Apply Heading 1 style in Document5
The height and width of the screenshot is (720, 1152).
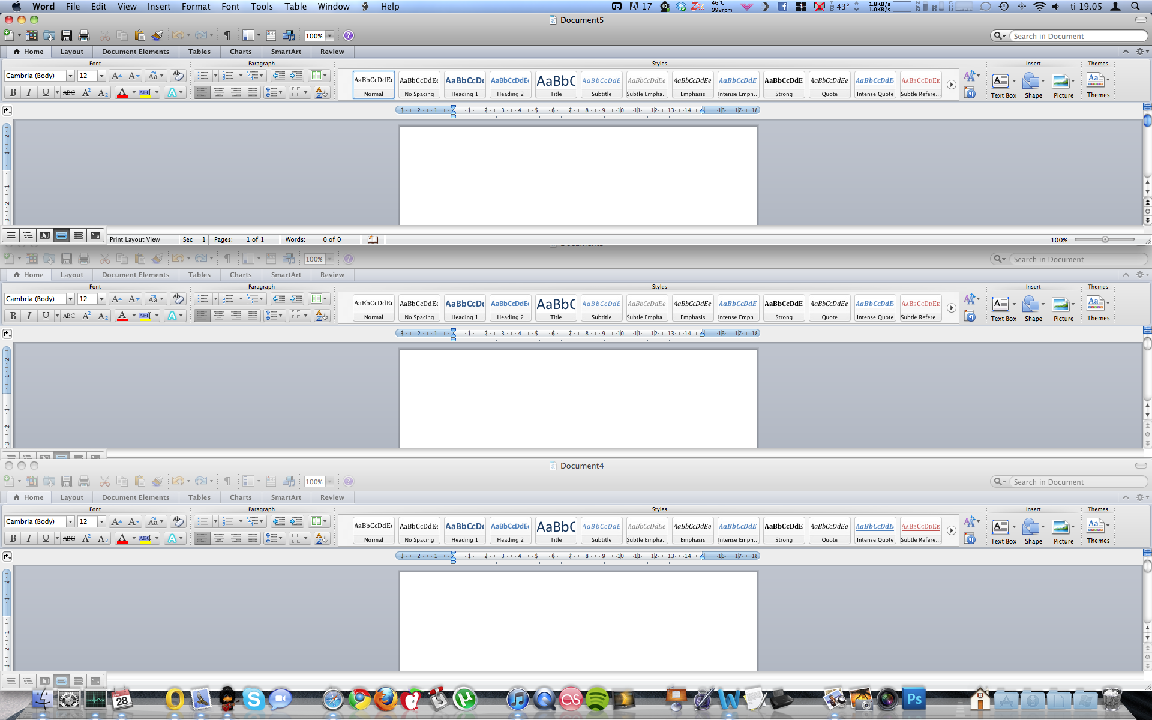pos(464,85)
